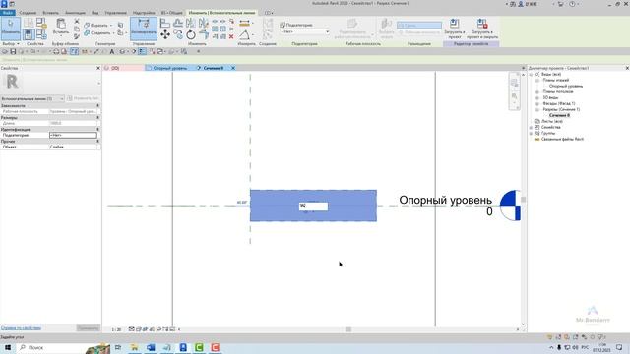This screenshot has height=354, width=630.
Task: Select Листы (все) in project browser
Action: point(551,121)
